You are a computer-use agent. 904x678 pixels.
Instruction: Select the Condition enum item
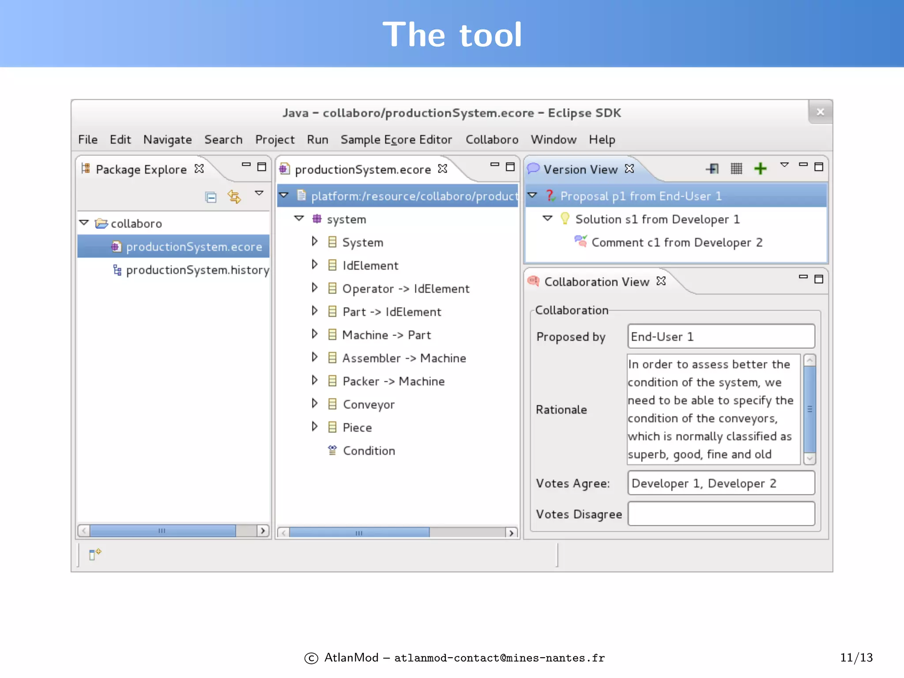(x=361, y=451)
